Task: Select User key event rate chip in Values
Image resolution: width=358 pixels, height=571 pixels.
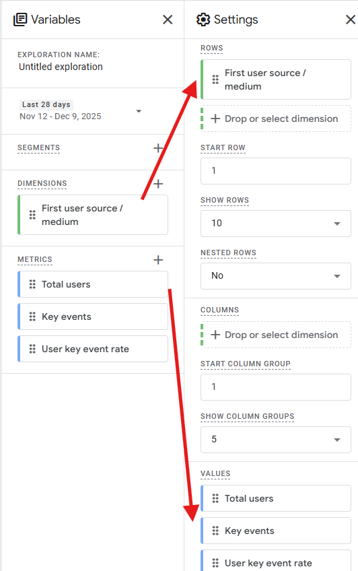Action: [x=276, y=561]
